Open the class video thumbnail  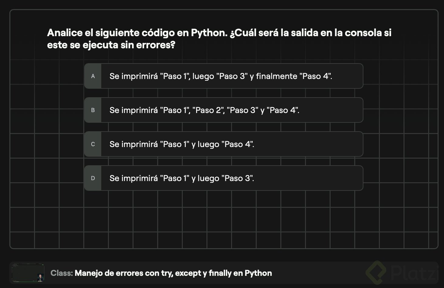(x=28, y=273)
